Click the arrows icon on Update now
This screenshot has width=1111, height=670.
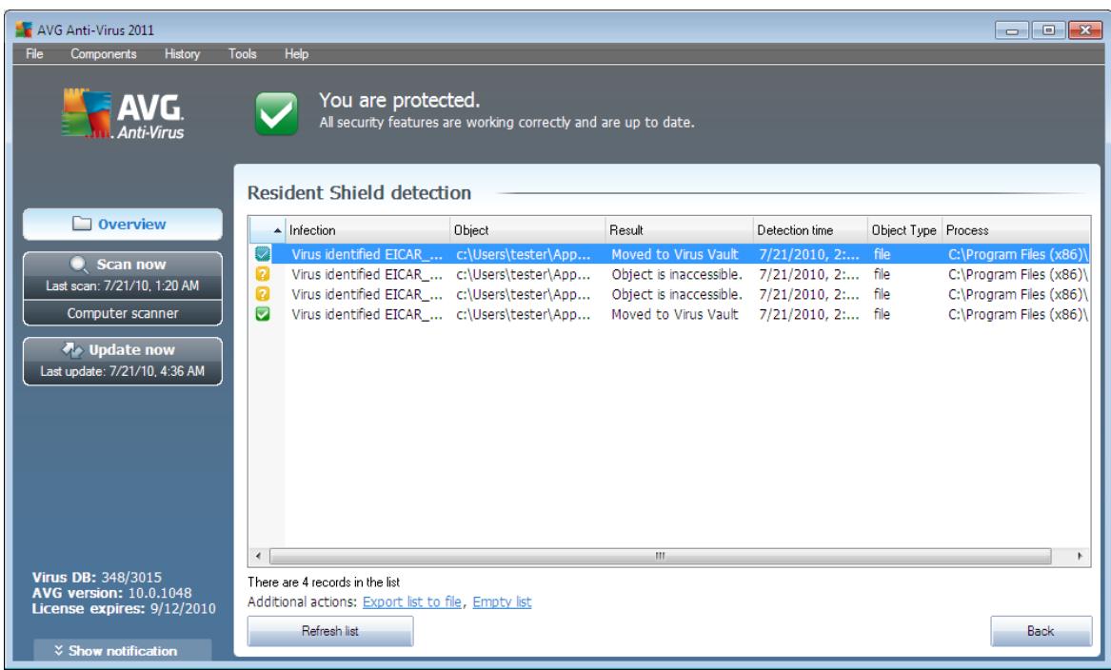pos(72,349)
